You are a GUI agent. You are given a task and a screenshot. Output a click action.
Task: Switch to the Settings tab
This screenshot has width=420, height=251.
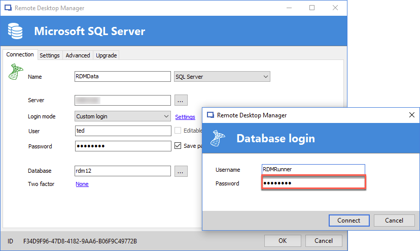[49, 55]
